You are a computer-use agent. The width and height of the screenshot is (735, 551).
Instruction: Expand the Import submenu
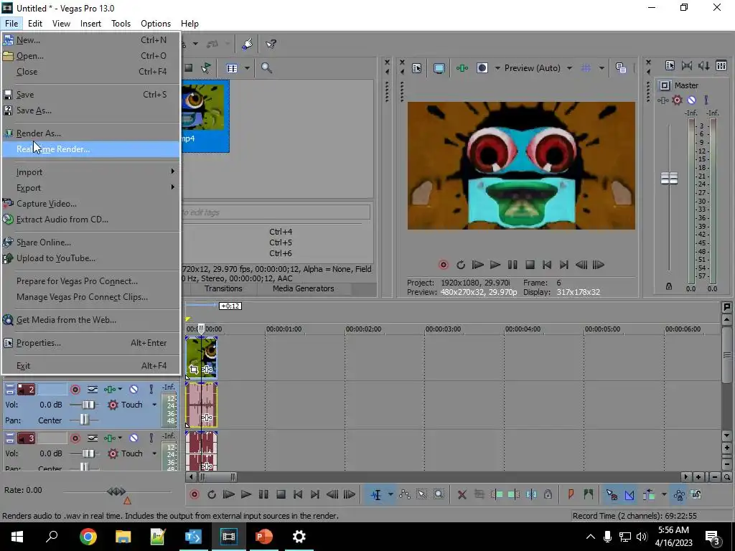[x=91, y=172]
